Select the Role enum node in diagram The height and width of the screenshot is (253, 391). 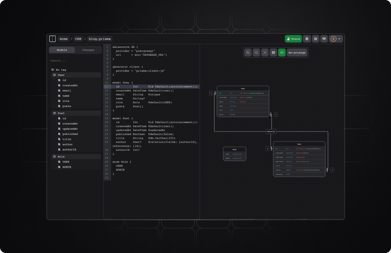235,154
